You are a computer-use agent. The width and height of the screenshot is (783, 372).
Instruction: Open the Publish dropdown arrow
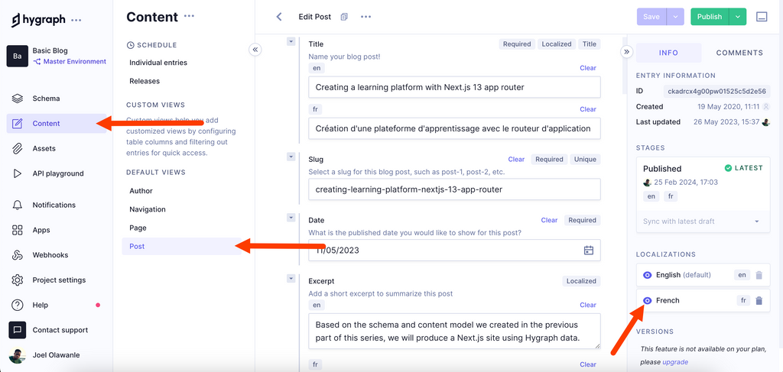coord(738,17)
